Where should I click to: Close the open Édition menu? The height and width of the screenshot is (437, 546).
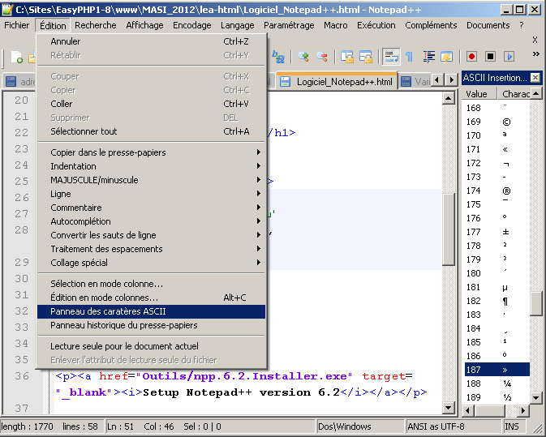tap(53, 25)
